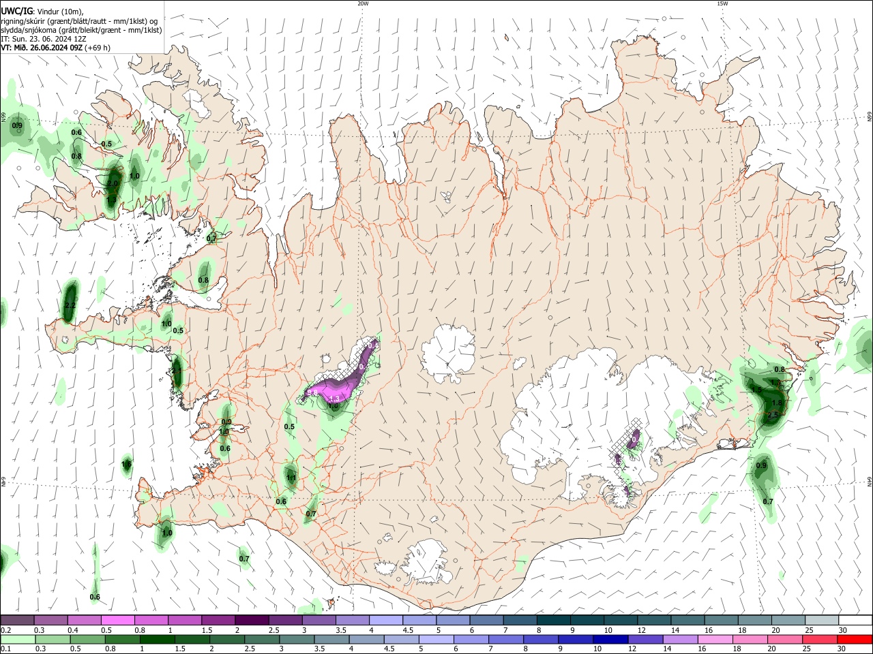Click the valid time text 'VT: Mið. 26.06.2024 09Z (+69 h)'

coord(55,48)
